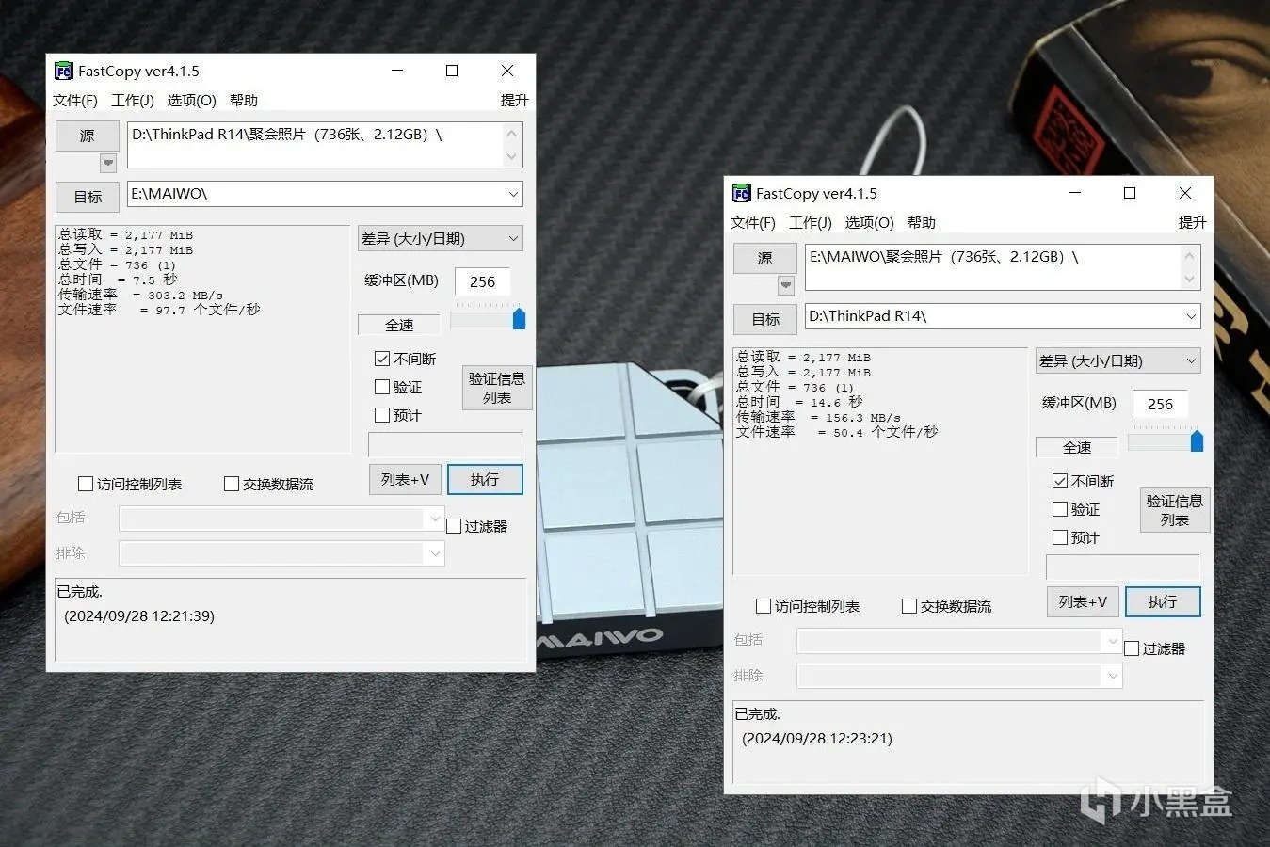This screenshot has width=1270, height=847.
Task: Open 工作(J) menu in window copying to MAIWO
Action: (133, 100)
